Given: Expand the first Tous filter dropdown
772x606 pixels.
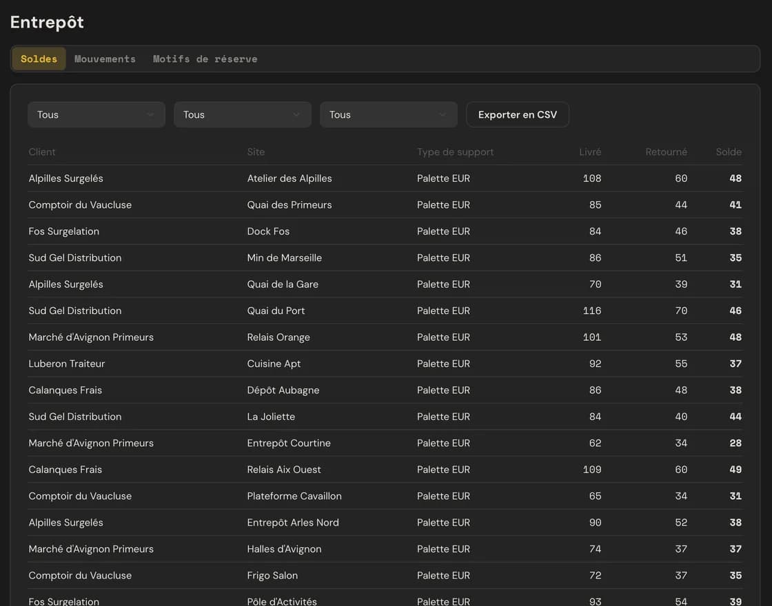Looking at the screenshot, I should click(96, 114).
